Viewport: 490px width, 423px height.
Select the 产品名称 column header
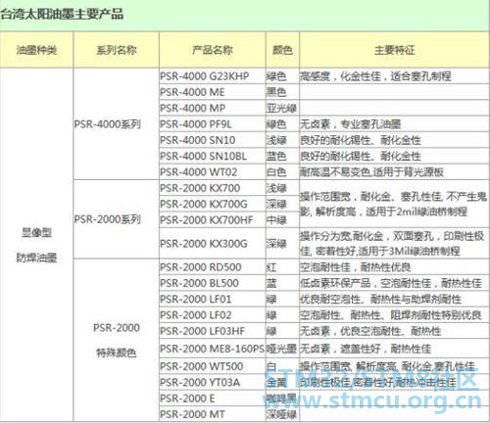point(213,50)
